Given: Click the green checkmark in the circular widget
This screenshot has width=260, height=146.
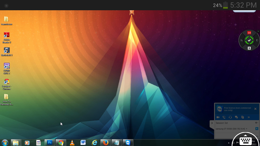Looking at the screenshot, I should pyautogui.click(x=249, y=40).
